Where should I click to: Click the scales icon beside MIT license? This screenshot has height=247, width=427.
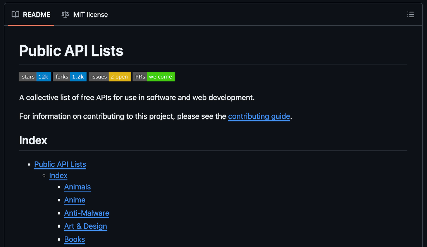click(x=65, y=14)
